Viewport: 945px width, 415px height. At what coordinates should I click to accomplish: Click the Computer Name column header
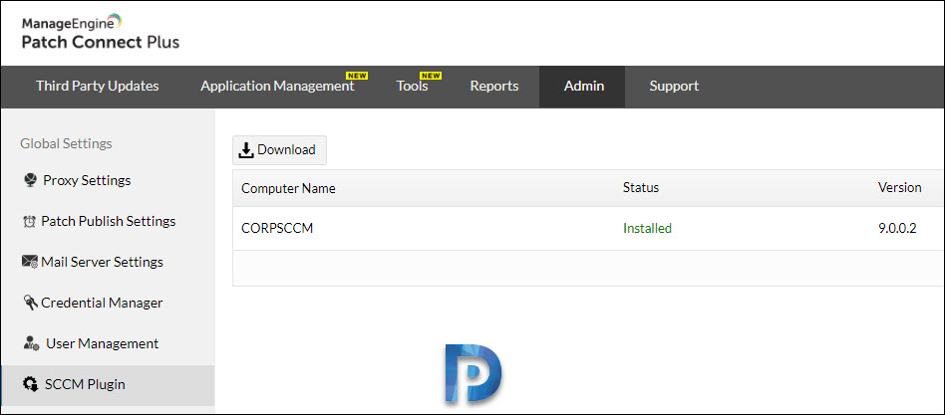[288, 188]
